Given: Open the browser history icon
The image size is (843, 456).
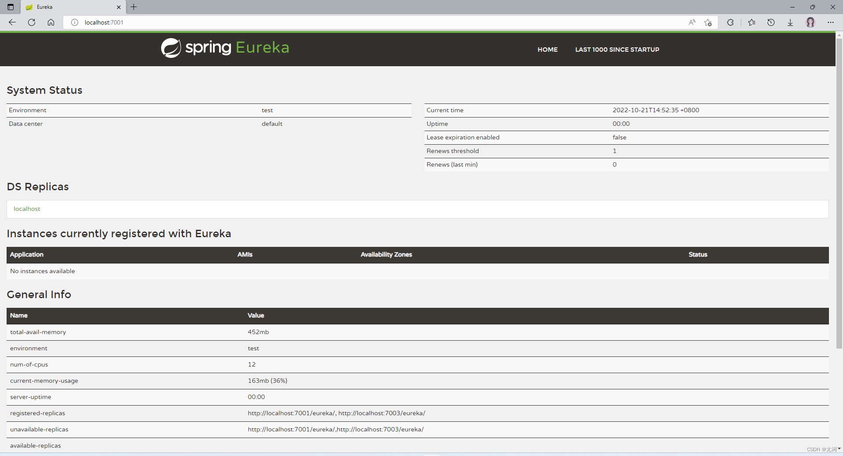Looking at the screenshot, I should [771, 22].
